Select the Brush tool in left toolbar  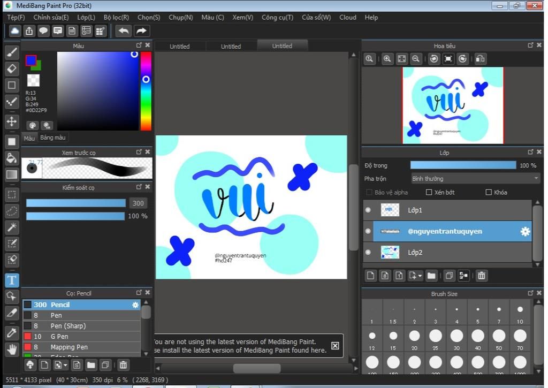[x=12, y=52]
